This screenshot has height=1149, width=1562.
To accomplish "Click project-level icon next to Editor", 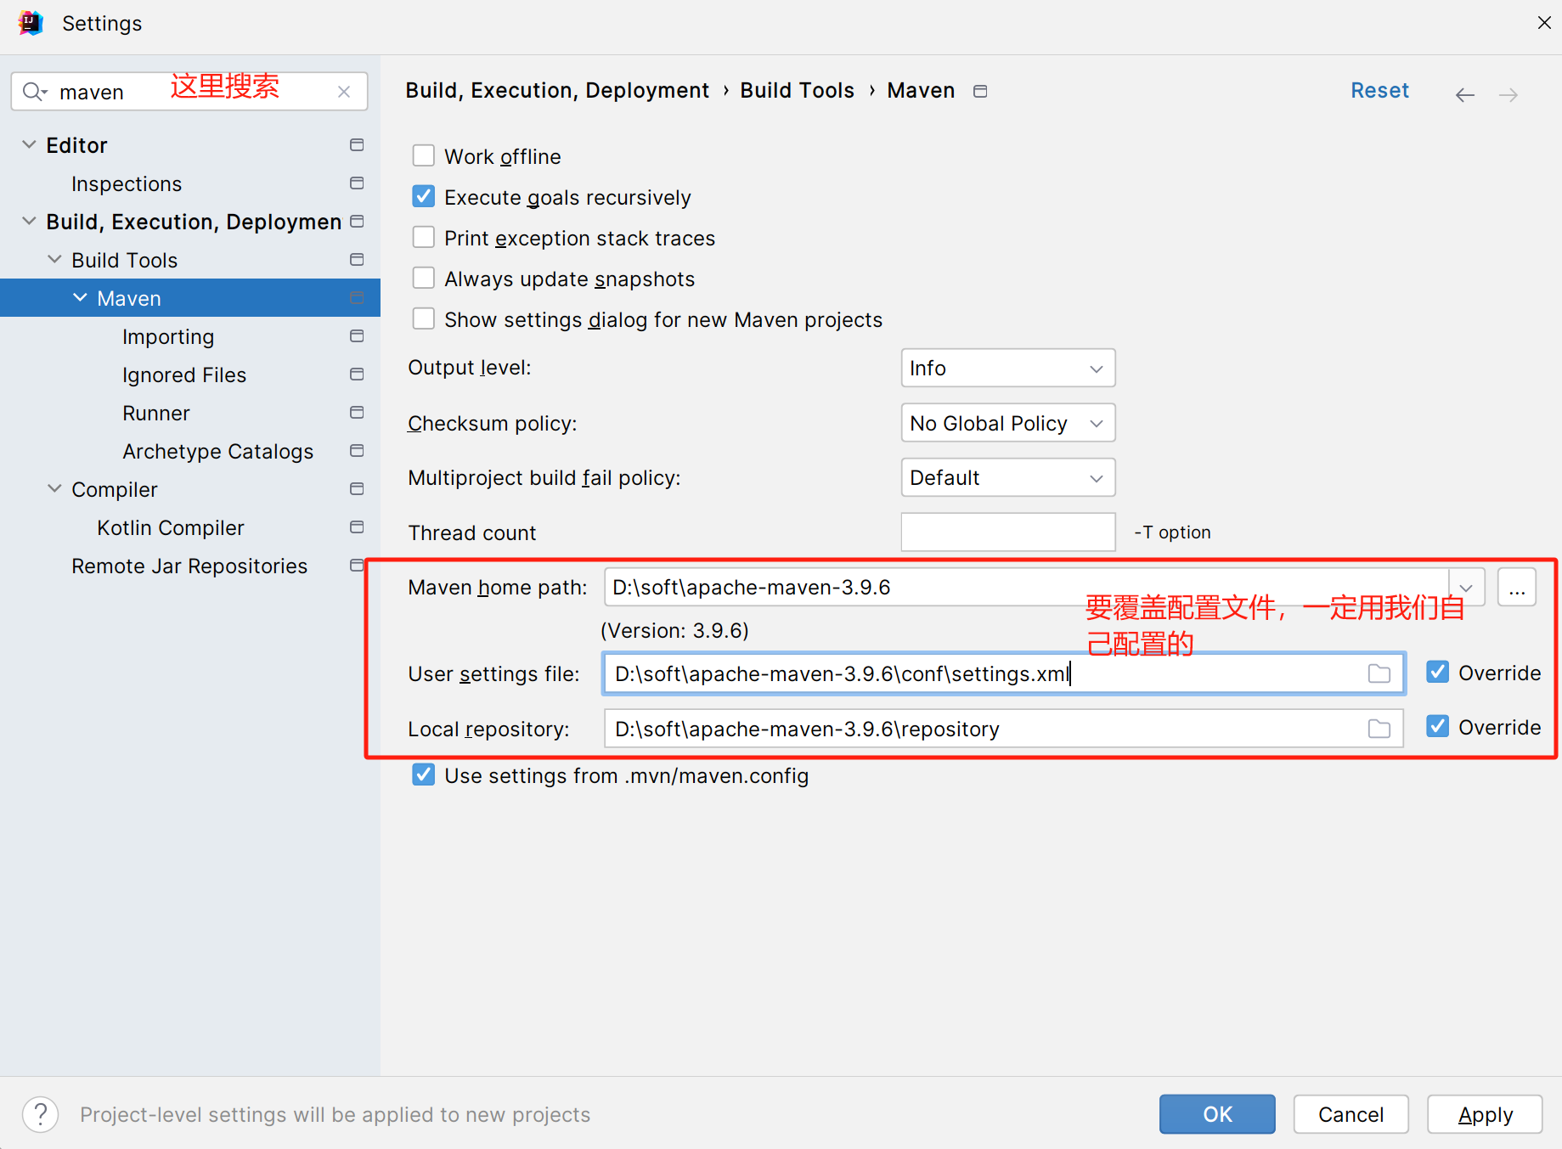I will [x=357, y=145].
